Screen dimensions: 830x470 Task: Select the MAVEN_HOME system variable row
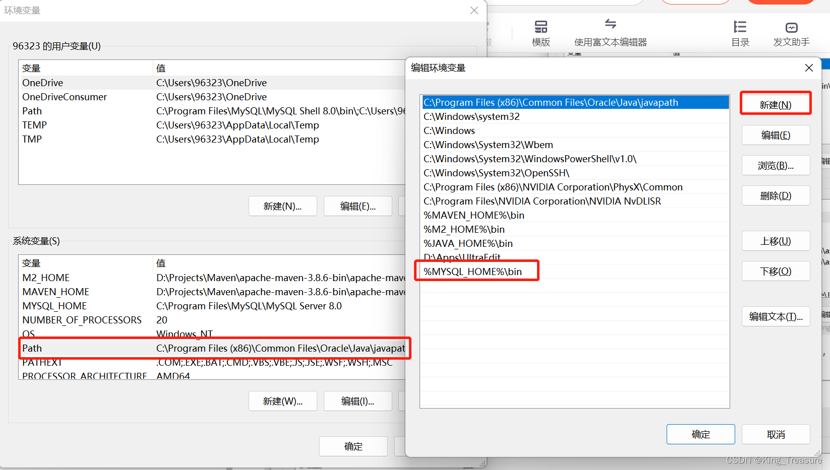(x=212, y=292)
